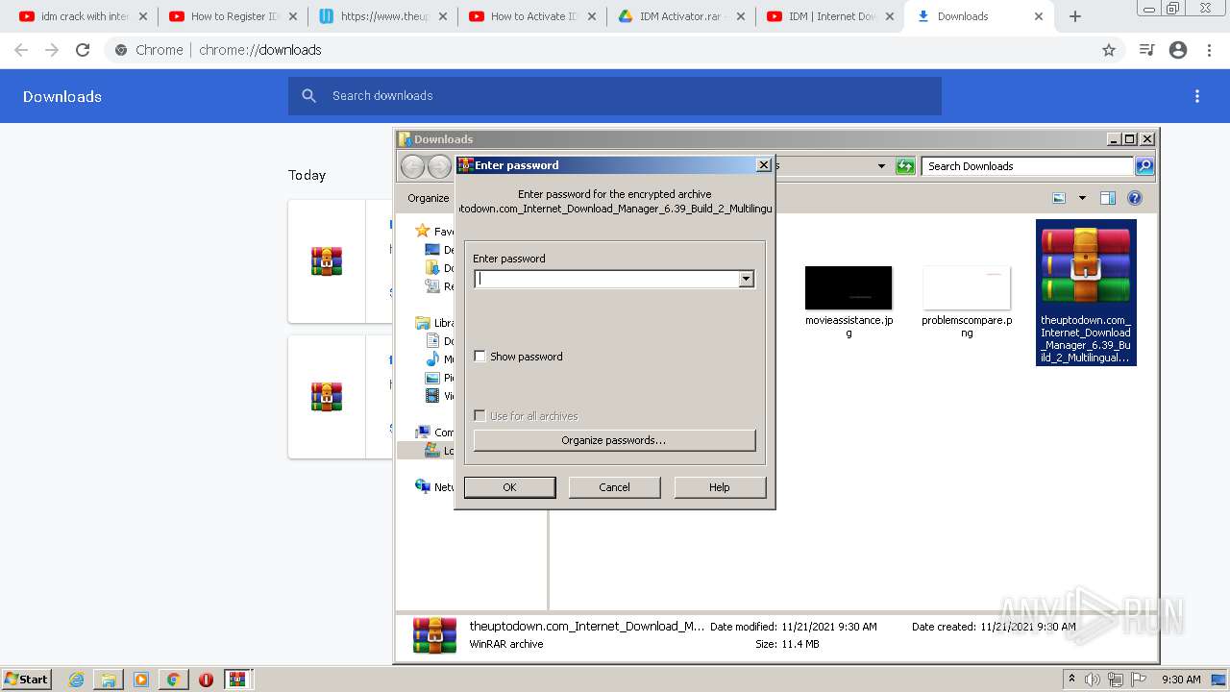Click OK in the Enter password dialog
This screenshot has width=1230, height=692.
[509, 487]
